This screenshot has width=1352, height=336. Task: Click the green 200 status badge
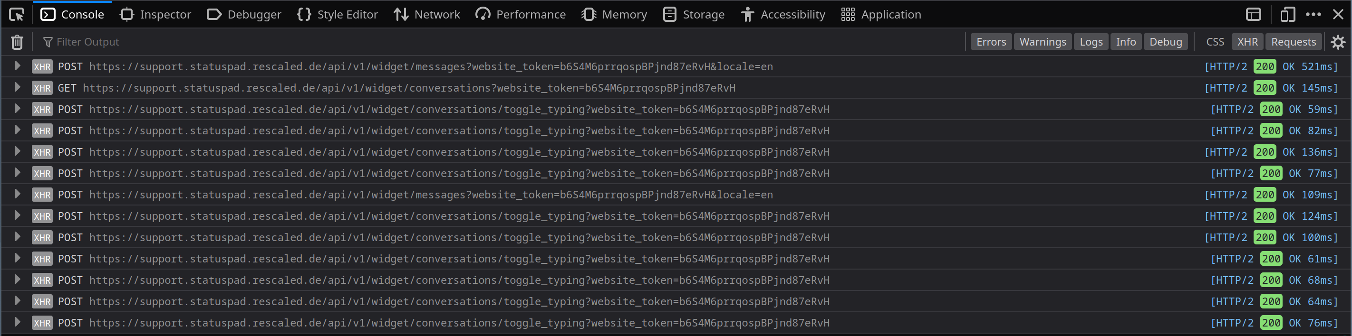coord(1265,66)
